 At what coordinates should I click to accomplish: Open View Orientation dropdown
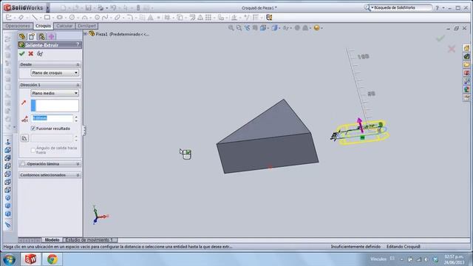[264, 28]
